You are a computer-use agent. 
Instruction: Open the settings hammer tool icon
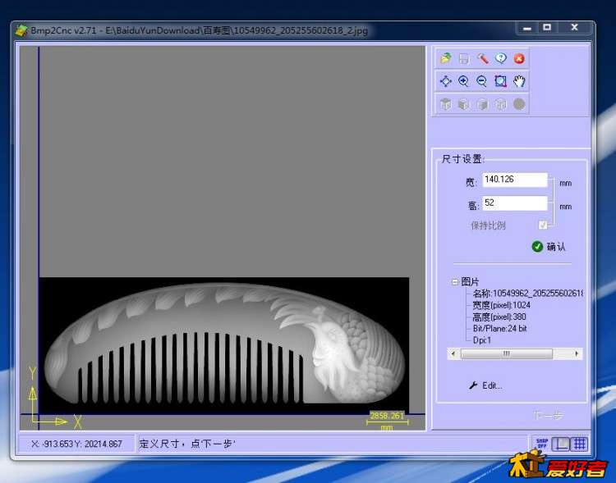[x=482, y=59]
